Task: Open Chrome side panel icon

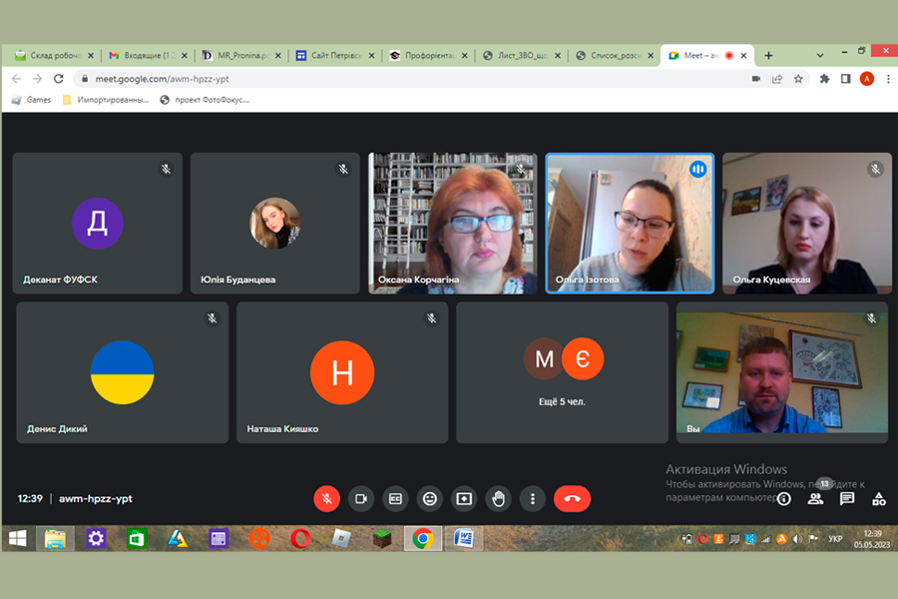Action: 845,79
